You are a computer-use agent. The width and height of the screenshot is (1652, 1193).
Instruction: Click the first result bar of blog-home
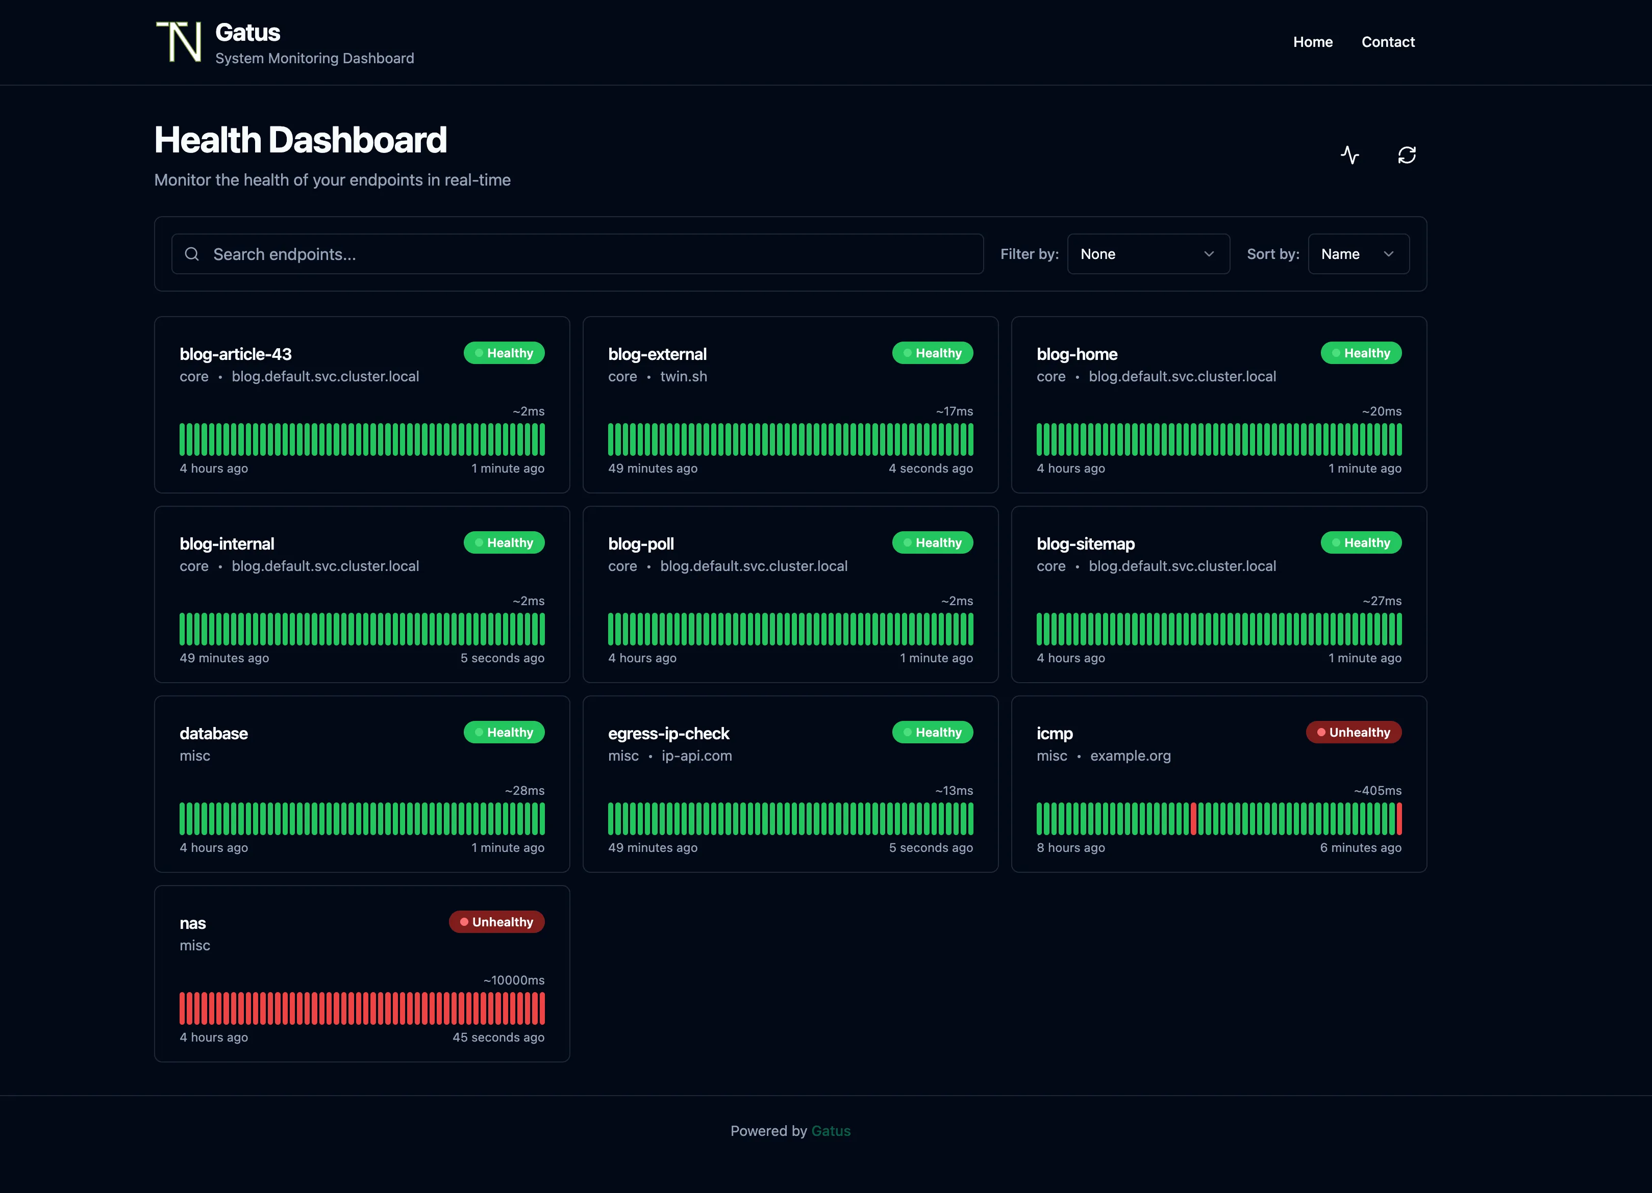click(x=1039, y=439)
